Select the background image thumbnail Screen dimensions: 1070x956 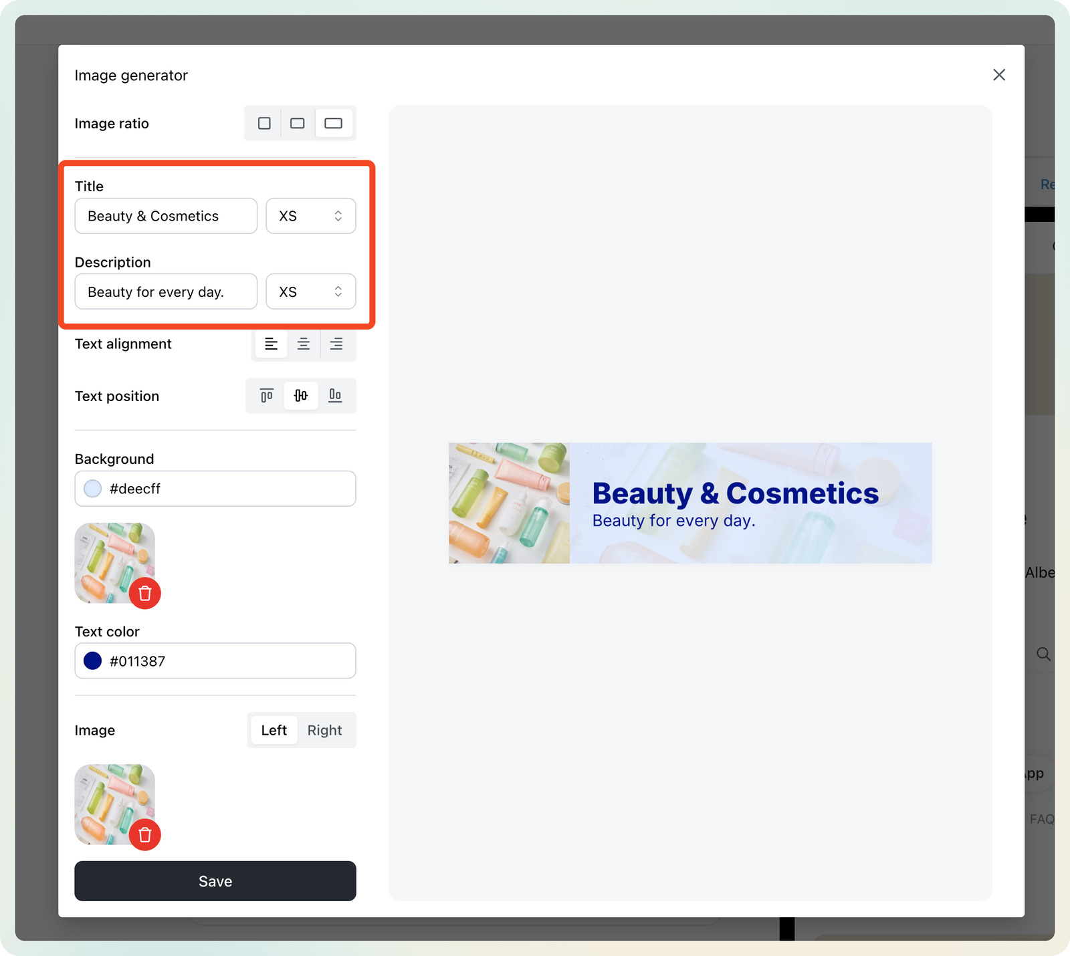[x=115, y=563]
